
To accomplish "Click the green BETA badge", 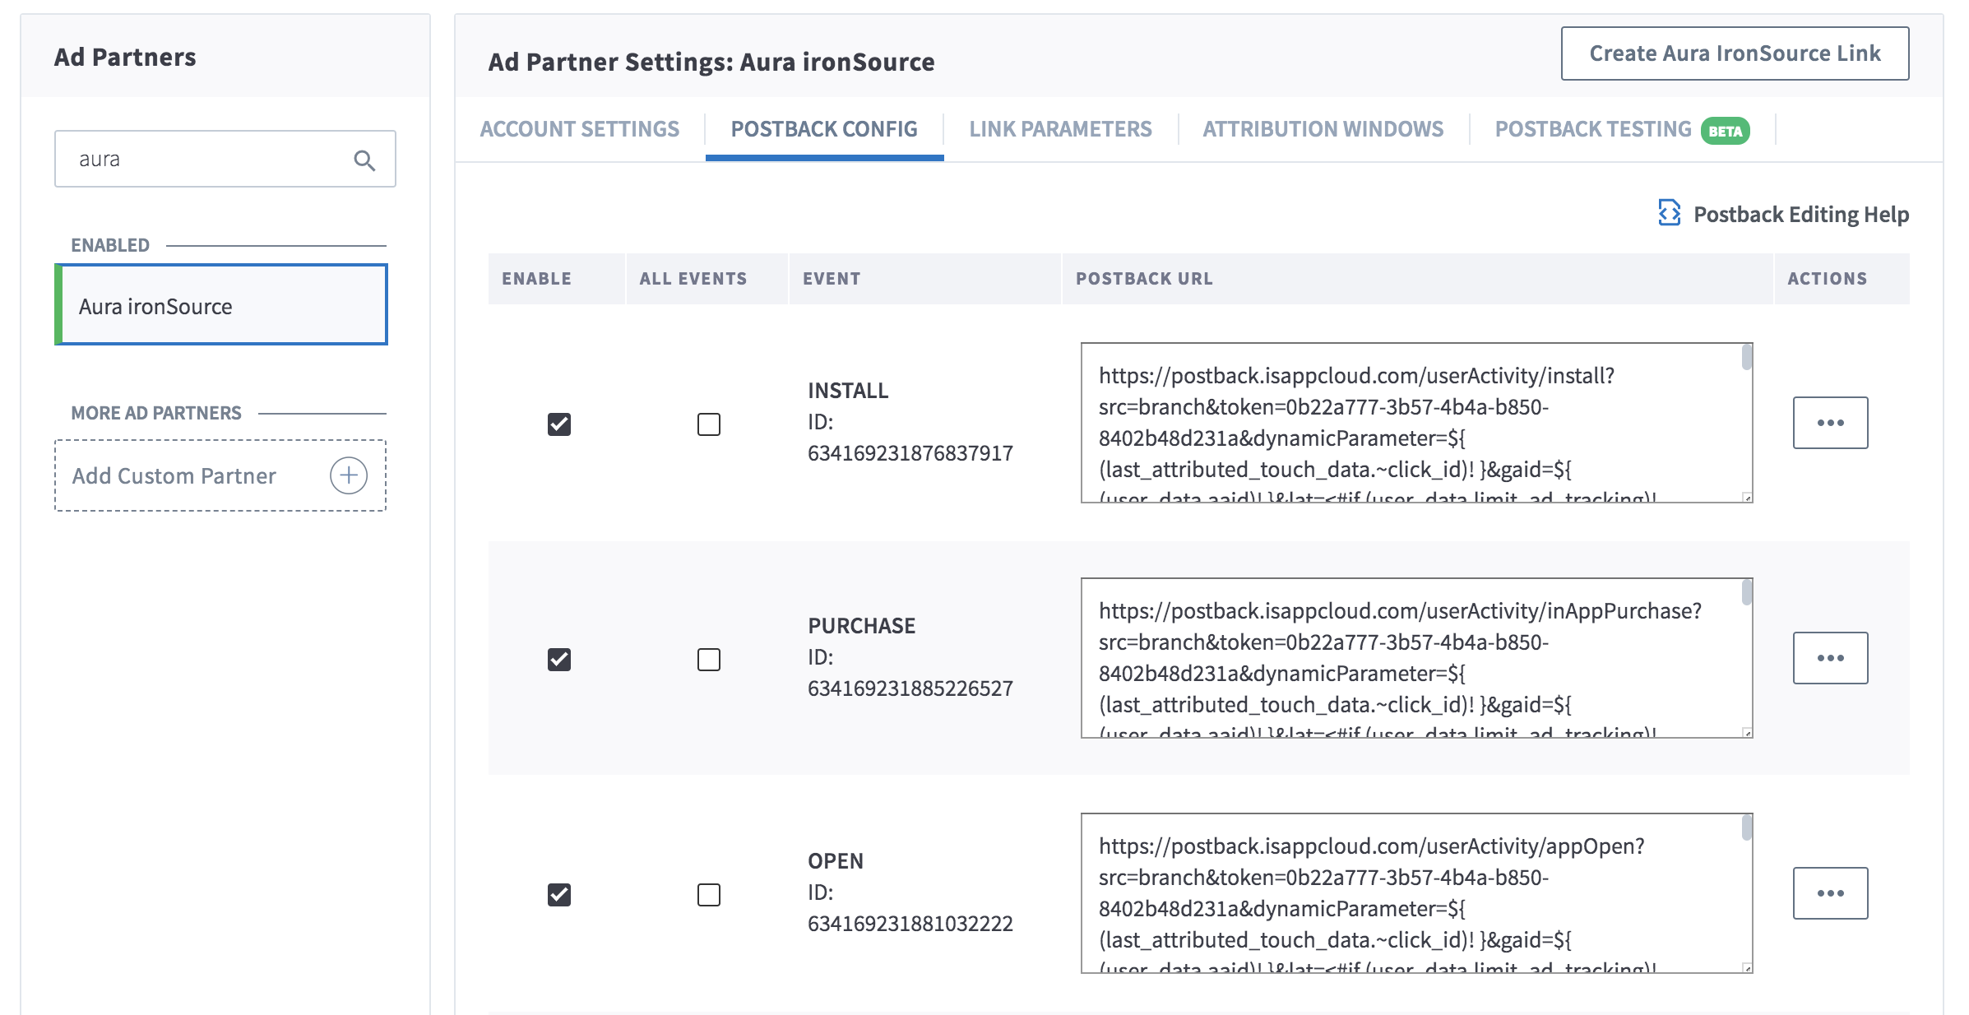I will (x=1725, y=131).
